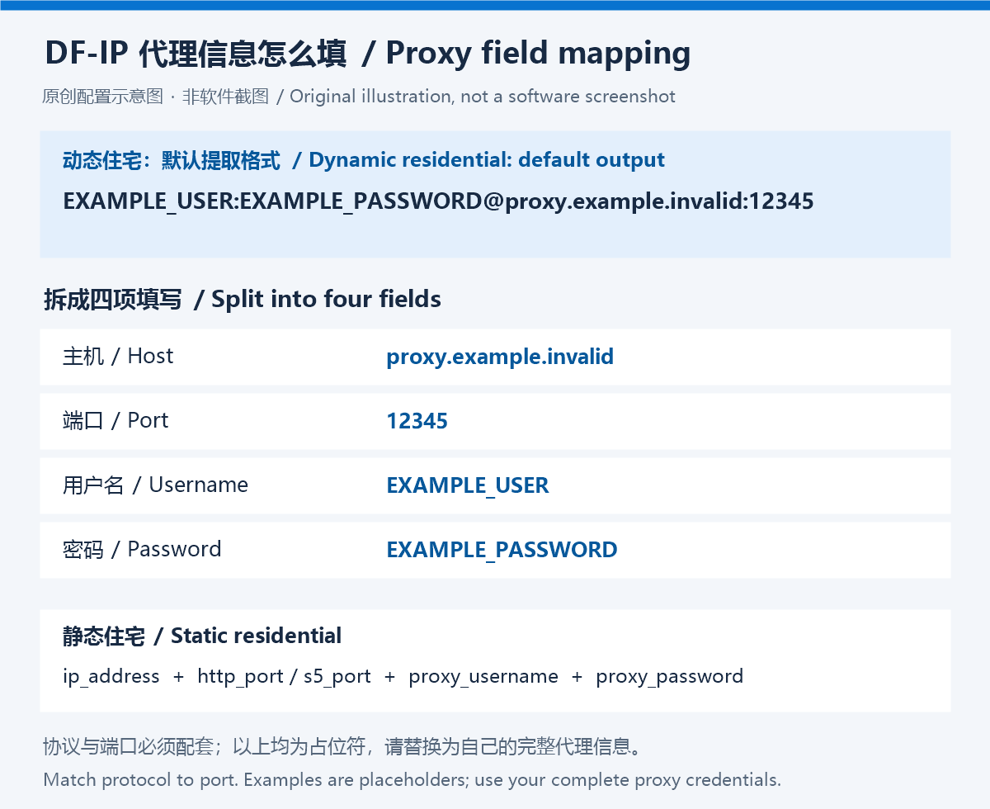
Task: Click the section heading 'Split into four fields'
Action: coord(326,299)
